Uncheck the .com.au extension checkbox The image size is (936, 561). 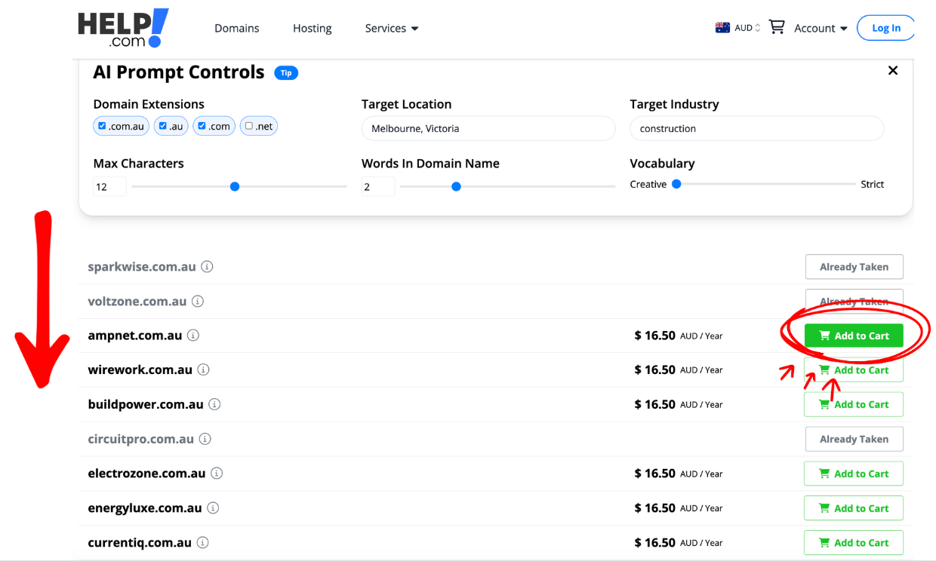[103, 126]
